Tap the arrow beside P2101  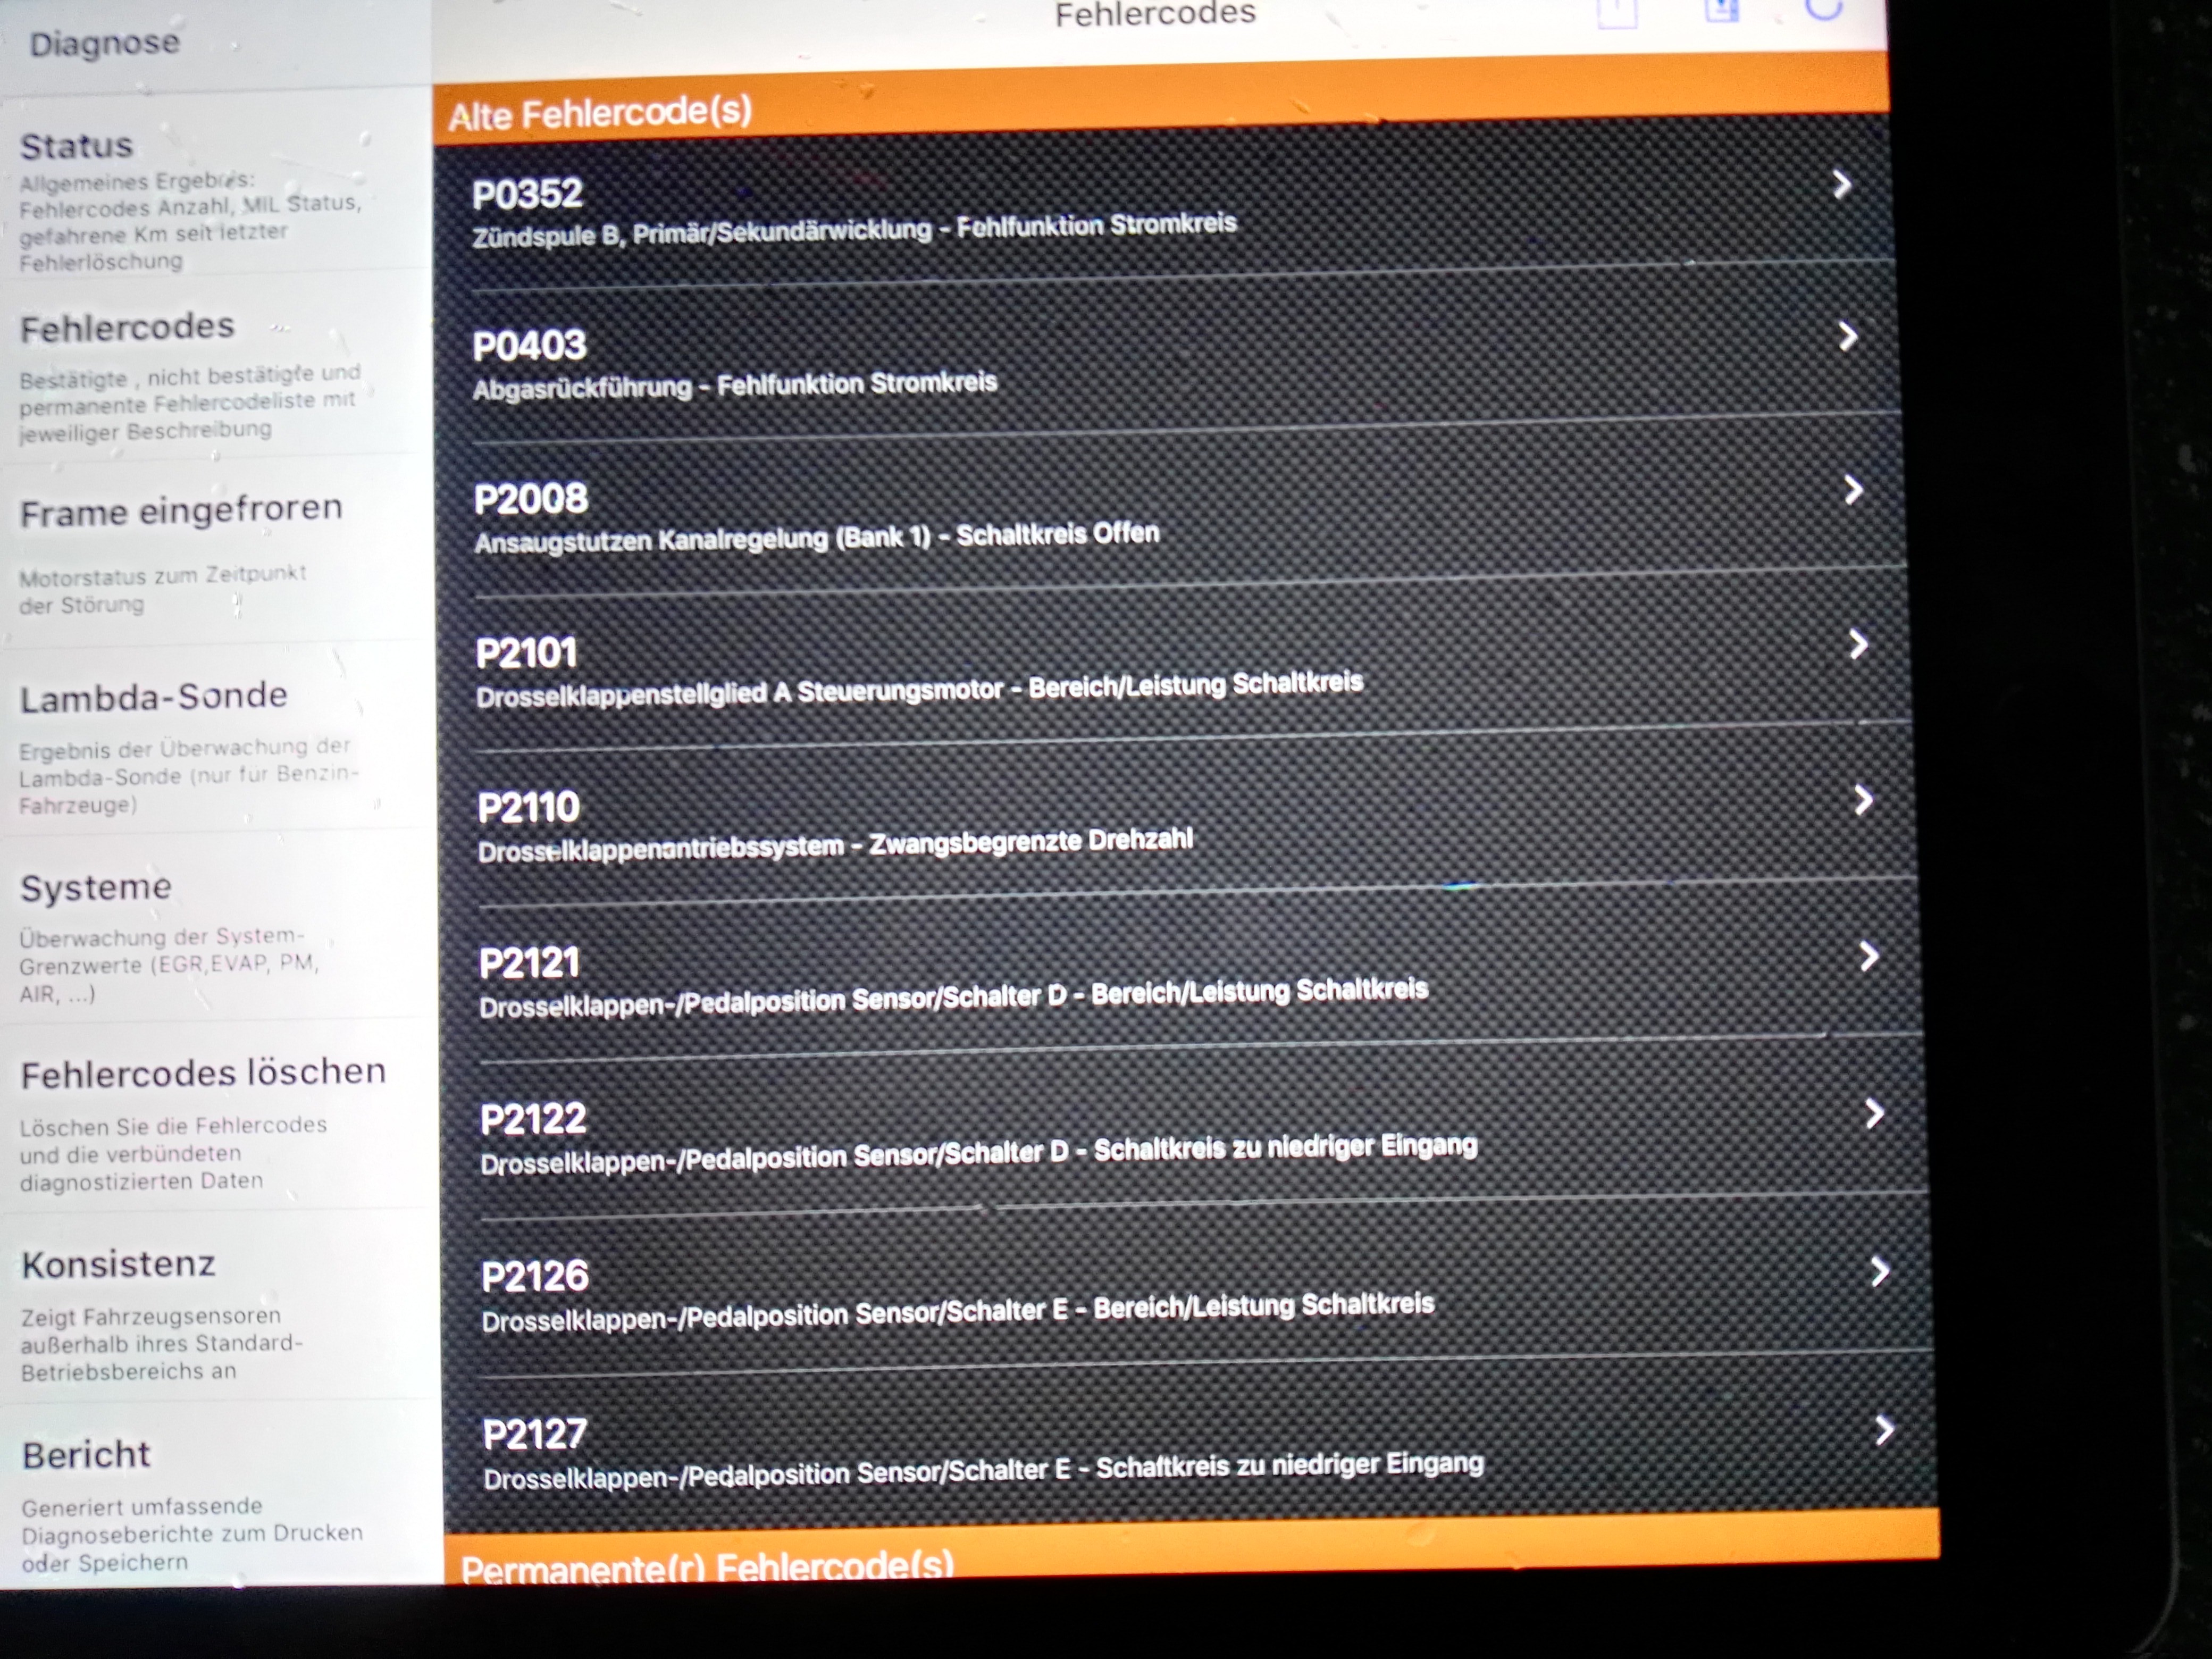1858,645
